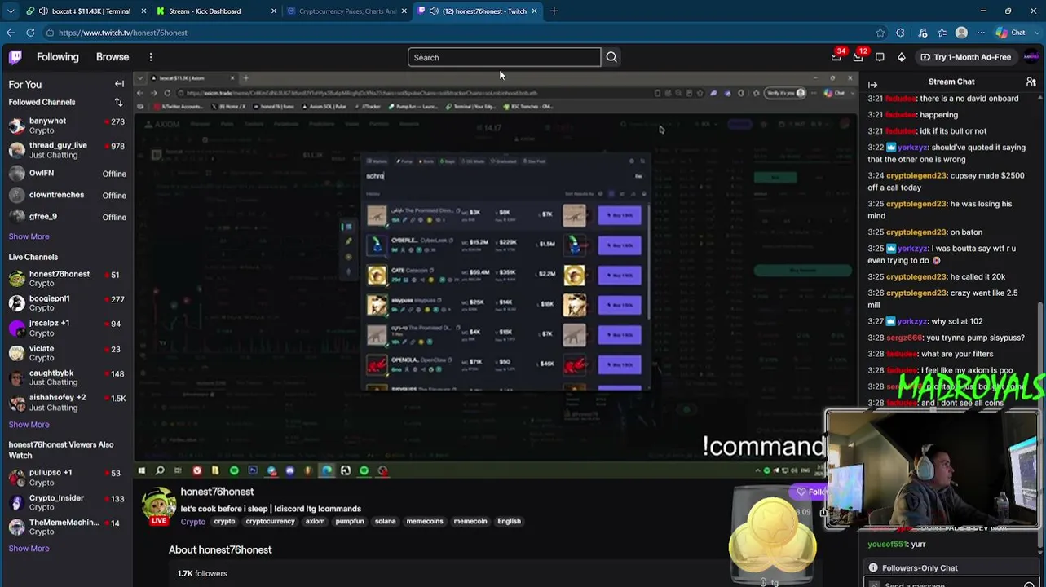Open Twitch home via the logo
This screenshot has width=1046, height=587.
click(x=15, y=57)
